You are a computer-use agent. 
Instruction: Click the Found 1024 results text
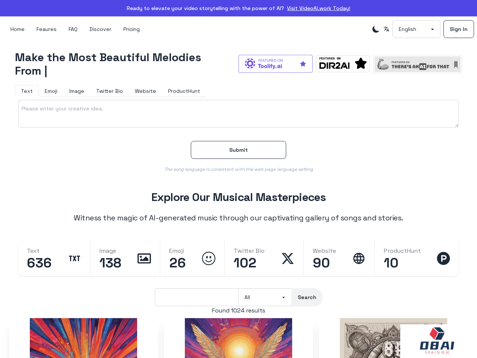238,311
